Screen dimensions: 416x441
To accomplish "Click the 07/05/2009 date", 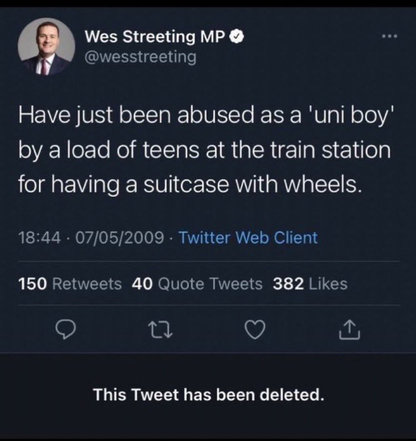I will click(116, 238).
